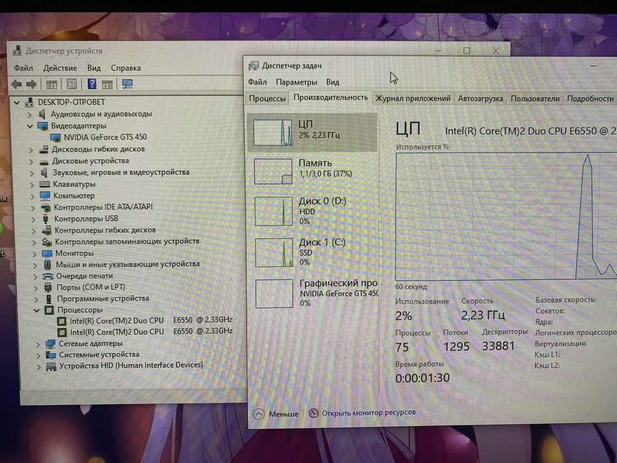Click the resource monitor icon

313,413
